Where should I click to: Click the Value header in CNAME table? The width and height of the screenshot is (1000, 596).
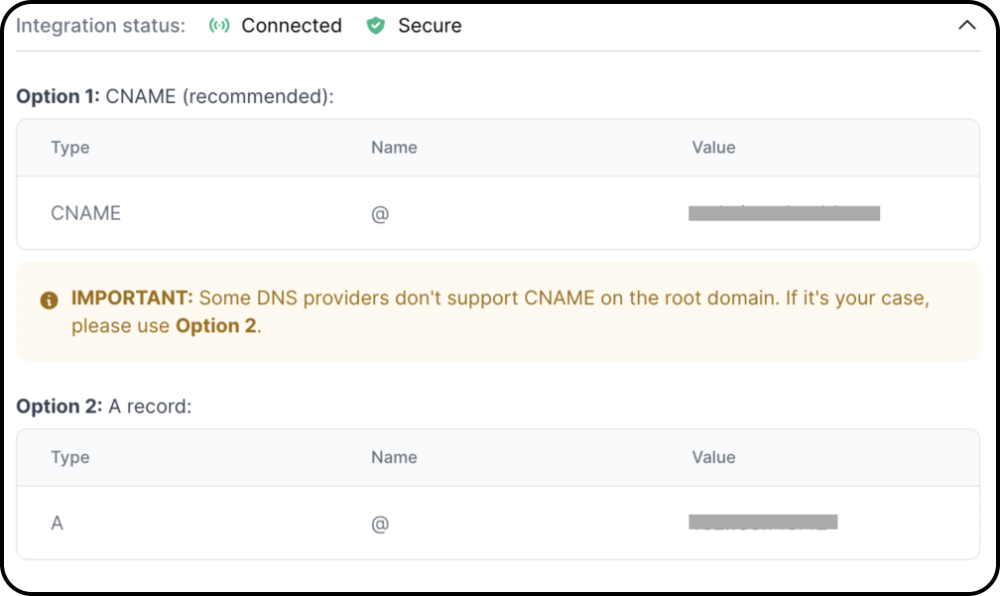tap(713, 147)
